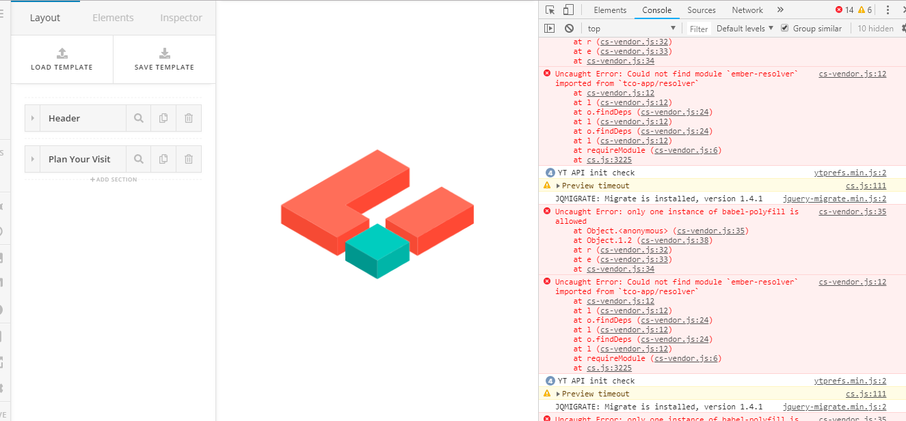906x421 pixels.
Task: Delete the Plan Your Visit section
Action: point(189,159)
